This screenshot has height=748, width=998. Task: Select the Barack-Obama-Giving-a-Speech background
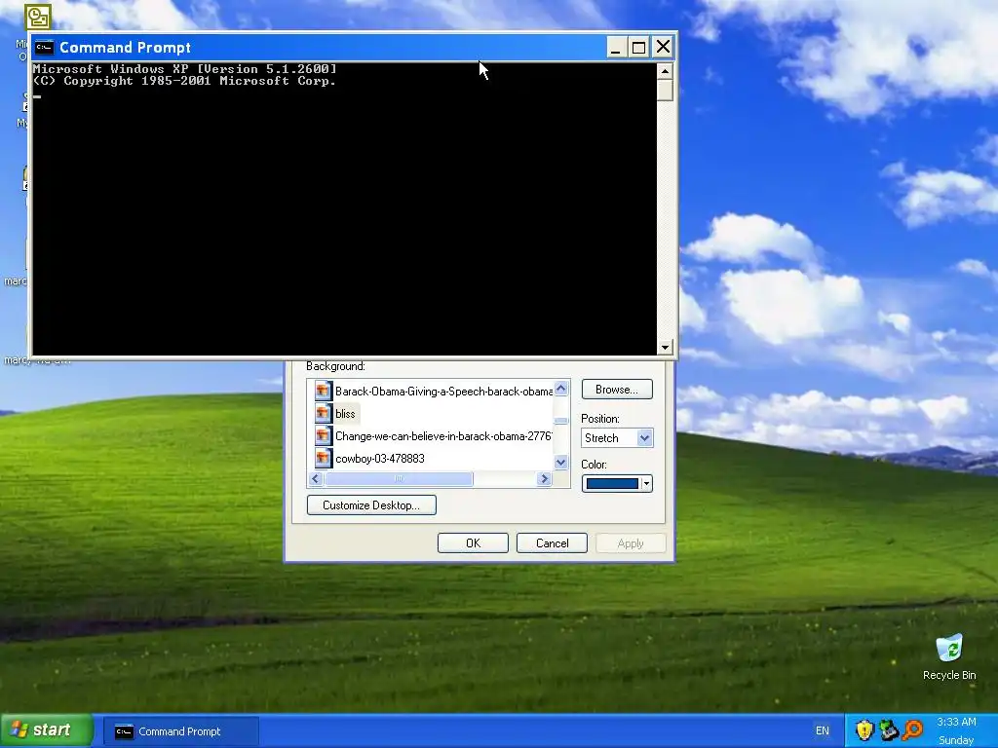434,391
